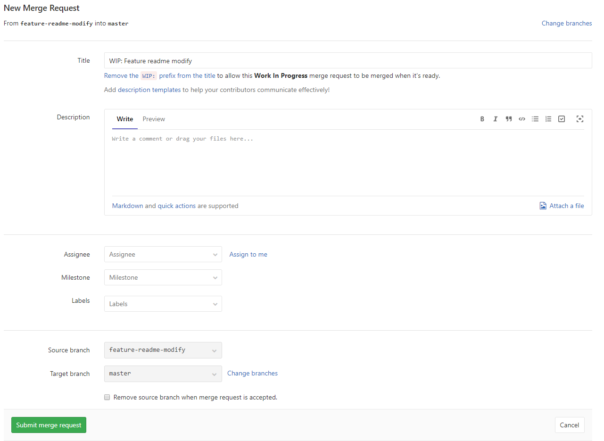Apply italic formatting in description toolbar
Screen dimensions: 604x441
(495, 119)
